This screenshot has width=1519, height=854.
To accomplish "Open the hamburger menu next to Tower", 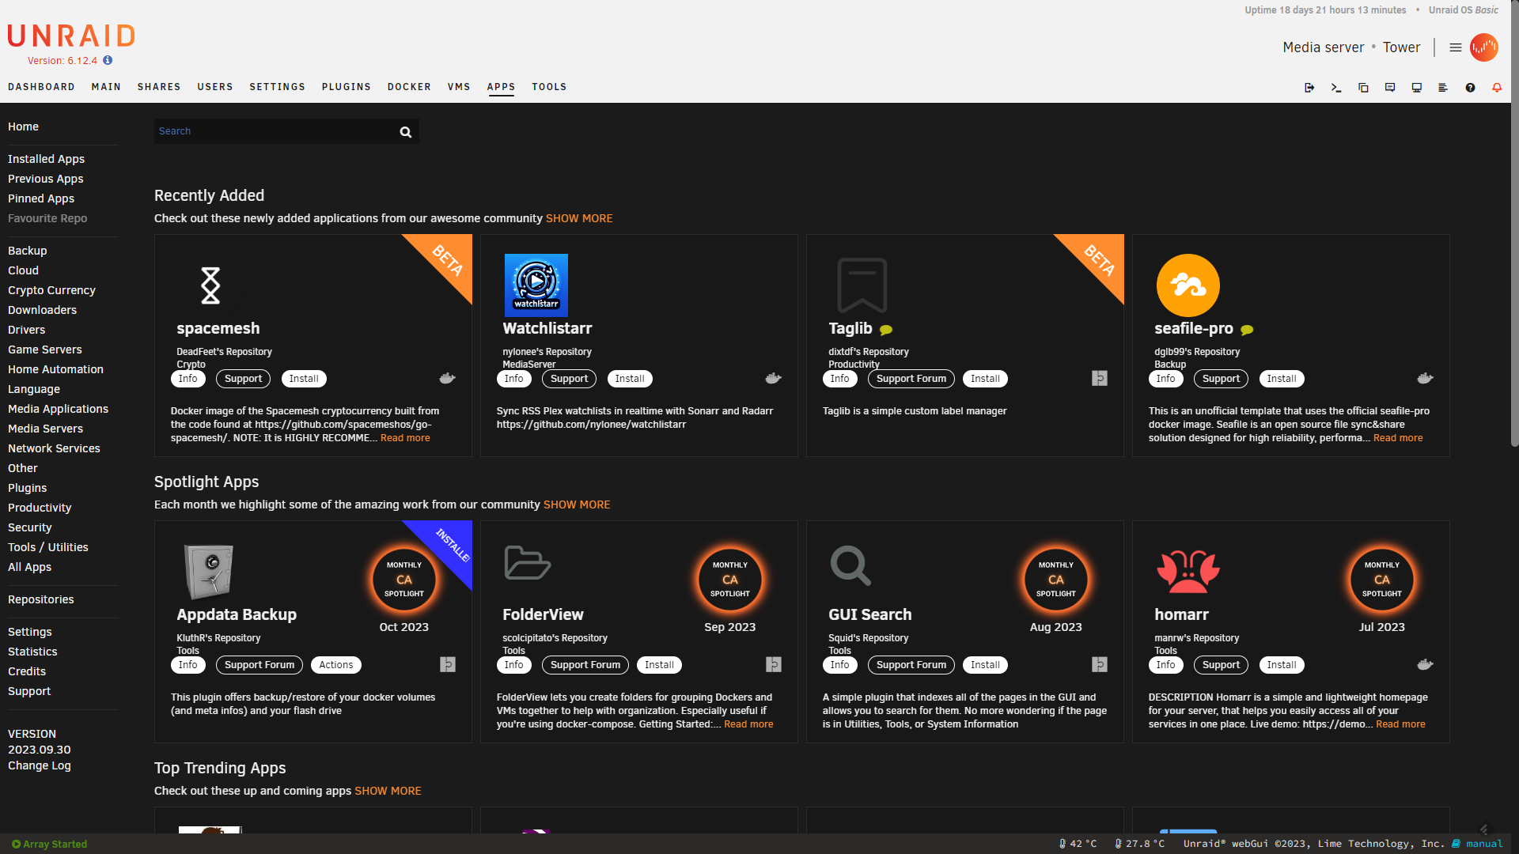I will pyautogui.click(x=1454, y=47).
